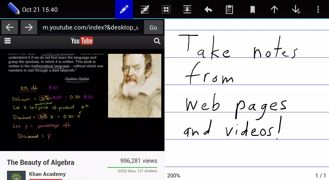329x180 pixels.
Task: Select title 'The Beauty of Algebra'
Action: tap(41, 163)
